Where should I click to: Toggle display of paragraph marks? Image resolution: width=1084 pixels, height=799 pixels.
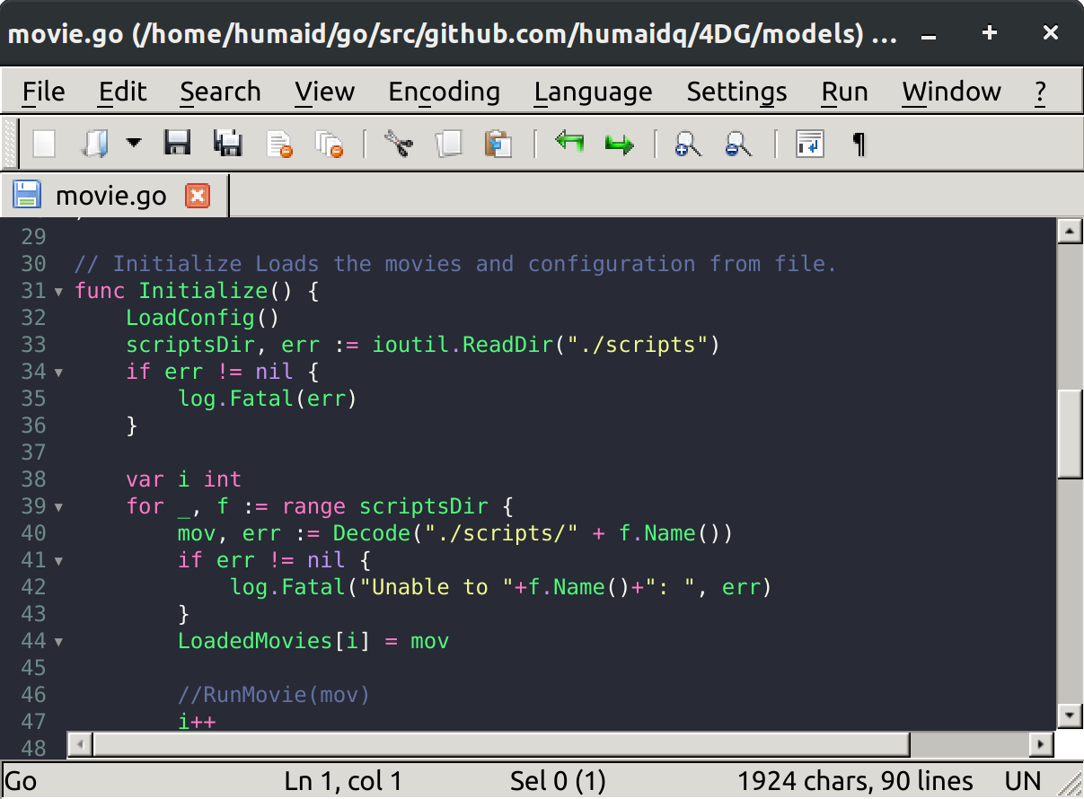858,144
